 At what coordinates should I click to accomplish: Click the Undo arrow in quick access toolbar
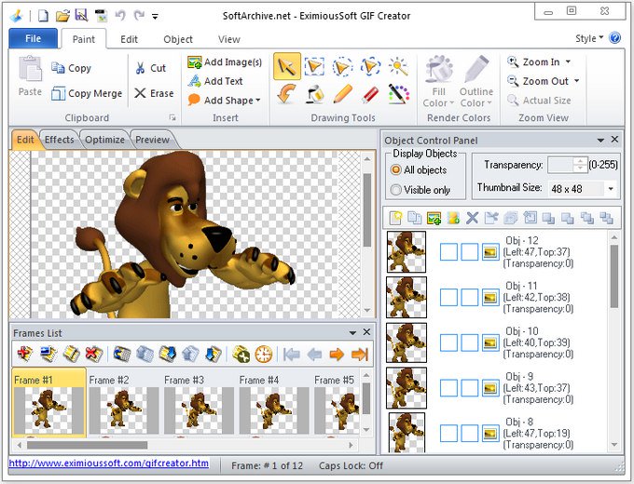click(x=120, y=16)
